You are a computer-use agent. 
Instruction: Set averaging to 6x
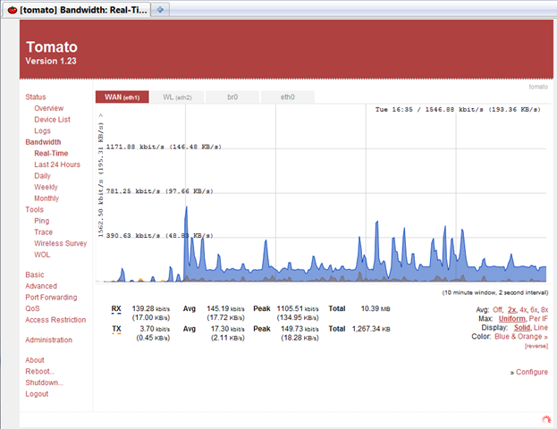pyautogui.click(x=534, y=309)
